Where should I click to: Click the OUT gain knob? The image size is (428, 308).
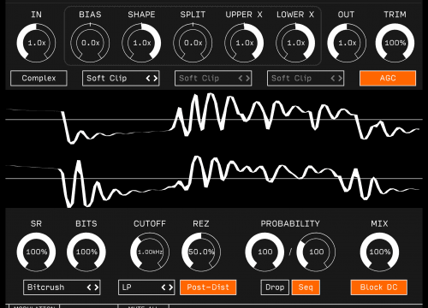(347, 43)
